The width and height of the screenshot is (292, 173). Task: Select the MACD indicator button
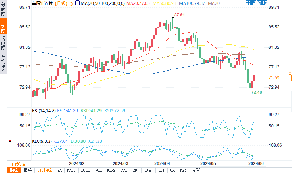coord(71,170)
